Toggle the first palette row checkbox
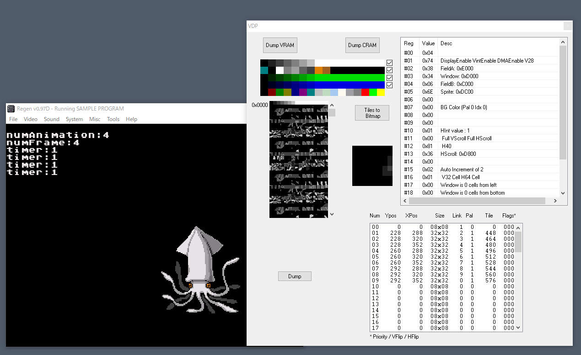Image resolution: width=581 pixels, height=355 pixels. coord(389,63)
